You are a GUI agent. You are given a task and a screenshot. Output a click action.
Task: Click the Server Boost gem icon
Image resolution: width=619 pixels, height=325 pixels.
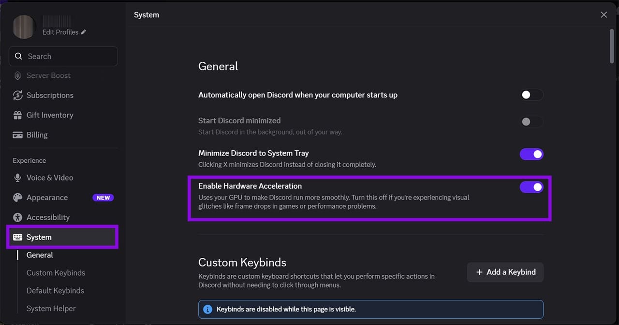[17, 76]
